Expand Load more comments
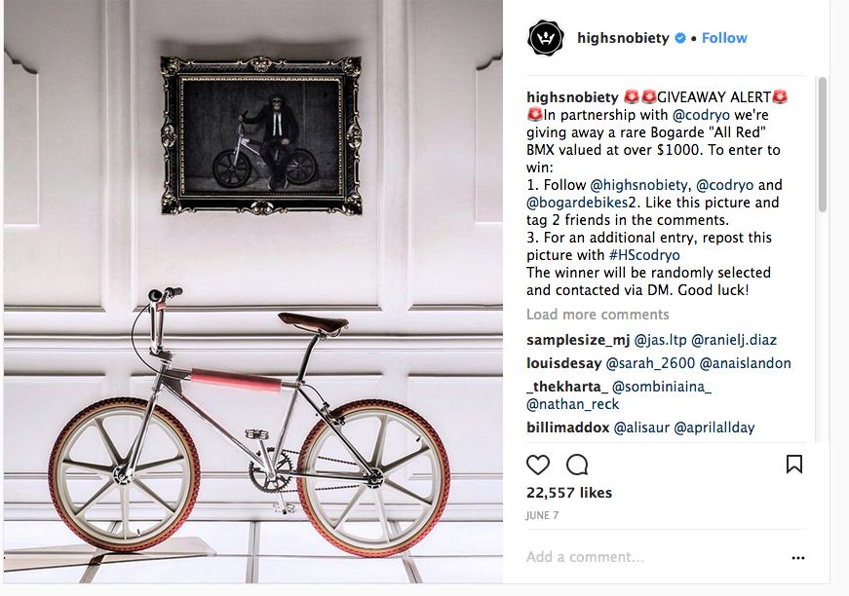 [598, 315]
